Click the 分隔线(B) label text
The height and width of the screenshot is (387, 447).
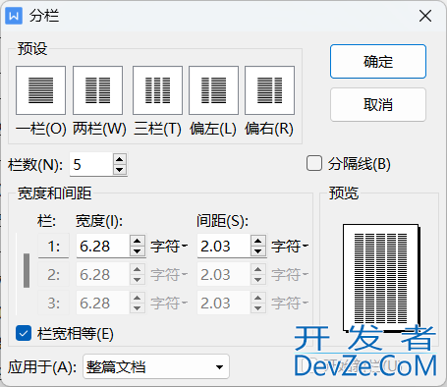[x=360, y=164]
